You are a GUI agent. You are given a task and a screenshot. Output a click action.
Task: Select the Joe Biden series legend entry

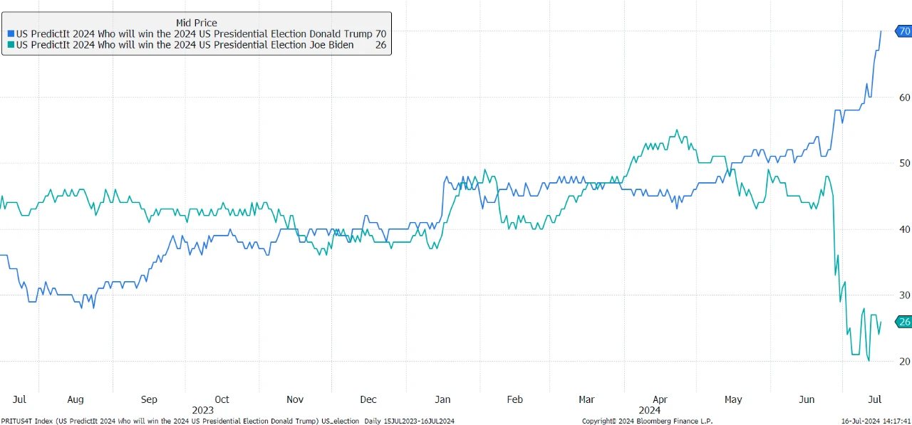(197, 45)
